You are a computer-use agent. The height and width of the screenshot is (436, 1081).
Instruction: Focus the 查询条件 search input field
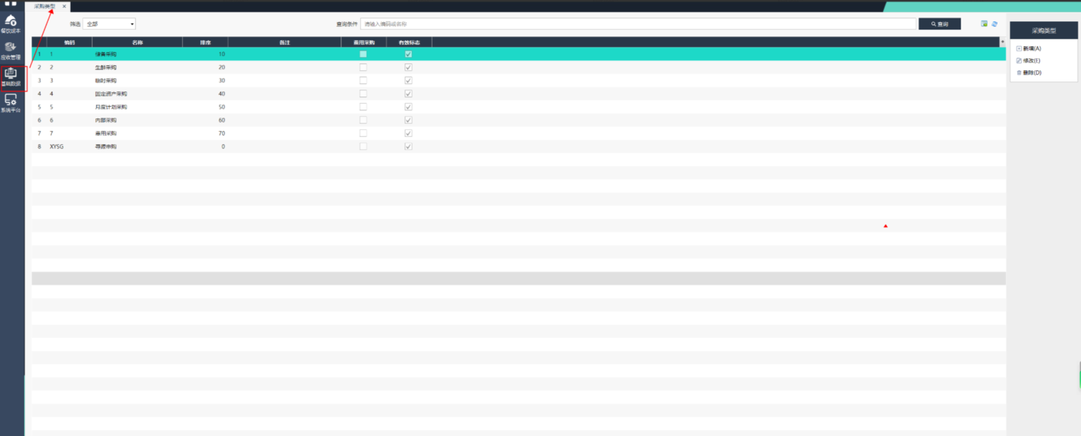point(638,24)
